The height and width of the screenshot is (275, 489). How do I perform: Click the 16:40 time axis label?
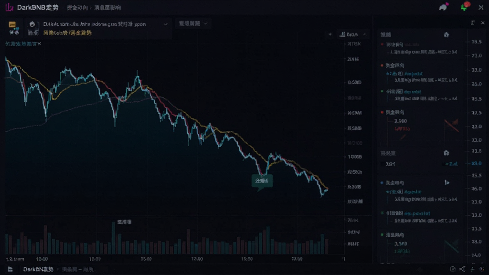(x=42, y=259)
